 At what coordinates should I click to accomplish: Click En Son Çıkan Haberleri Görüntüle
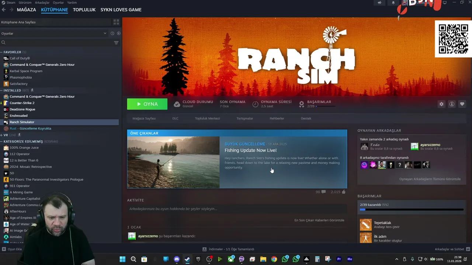coord(319,220)
